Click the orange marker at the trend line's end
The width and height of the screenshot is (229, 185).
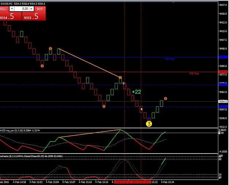[x=120, y=78]
